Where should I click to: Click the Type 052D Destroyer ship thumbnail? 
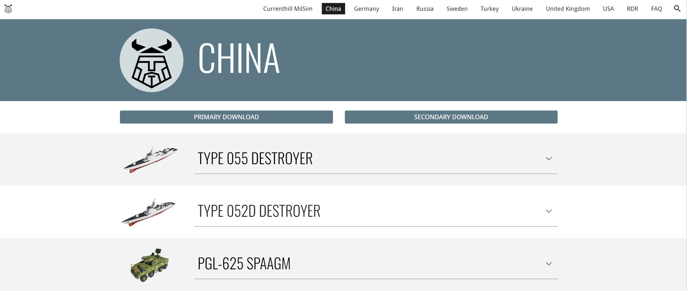pos(148,212)
